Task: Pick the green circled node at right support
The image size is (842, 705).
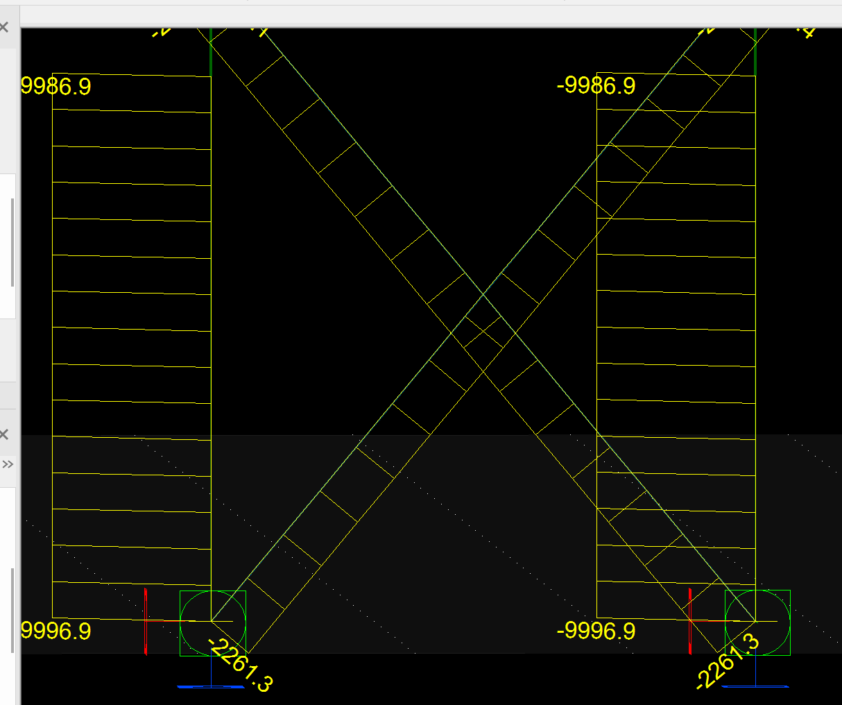Action: [x=757, y=622]
